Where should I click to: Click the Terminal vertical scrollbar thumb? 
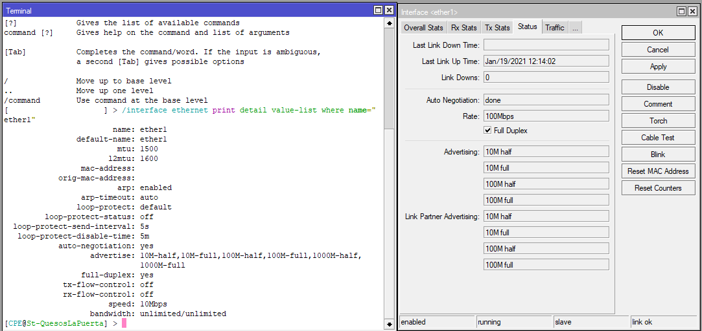tap(389, 78)
